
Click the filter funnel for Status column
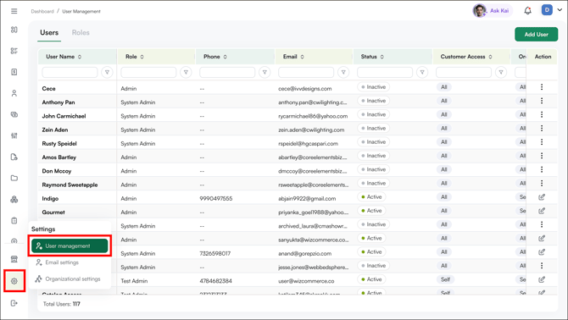(422, 72)
